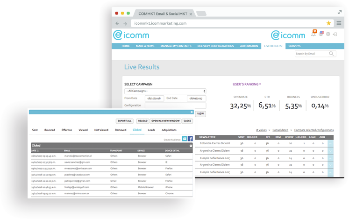349x219 pixels.
Task: Click the fullscreen arrows icon in the browser
Action: coord(340,12)
